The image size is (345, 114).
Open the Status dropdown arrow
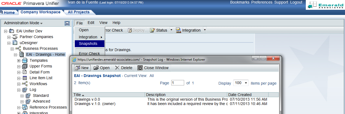[171, 30]
